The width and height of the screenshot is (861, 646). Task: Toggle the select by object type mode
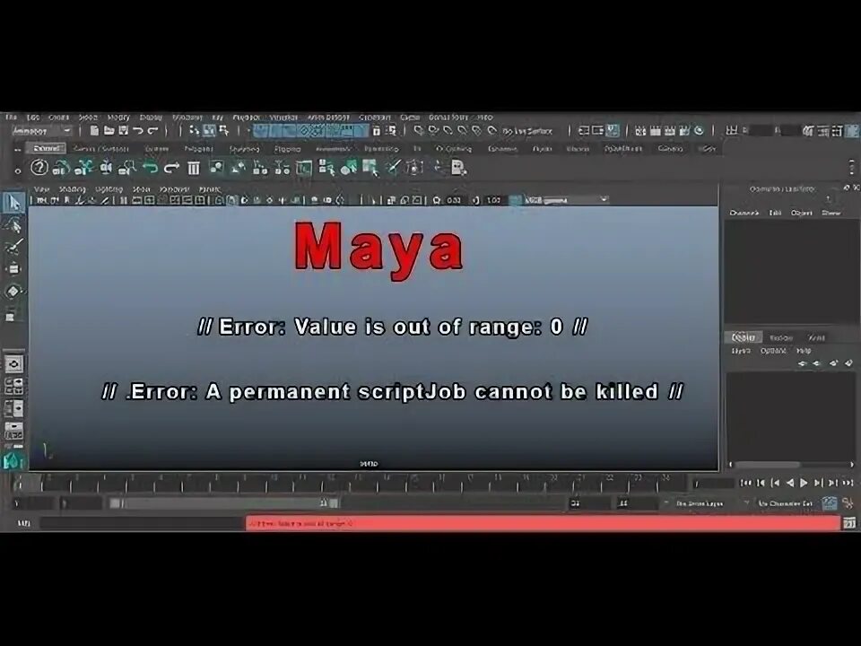click(x=209, y=131)
